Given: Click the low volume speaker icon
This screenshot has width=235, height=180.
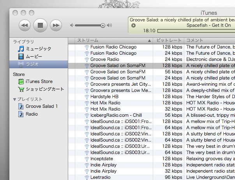Looking at the screenshot, I should (72, 25).
